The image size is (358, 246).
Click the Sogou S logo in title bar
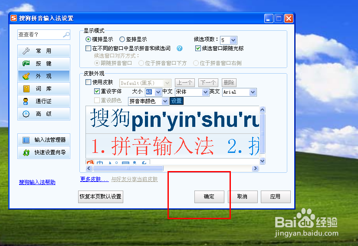pos(14,18)
